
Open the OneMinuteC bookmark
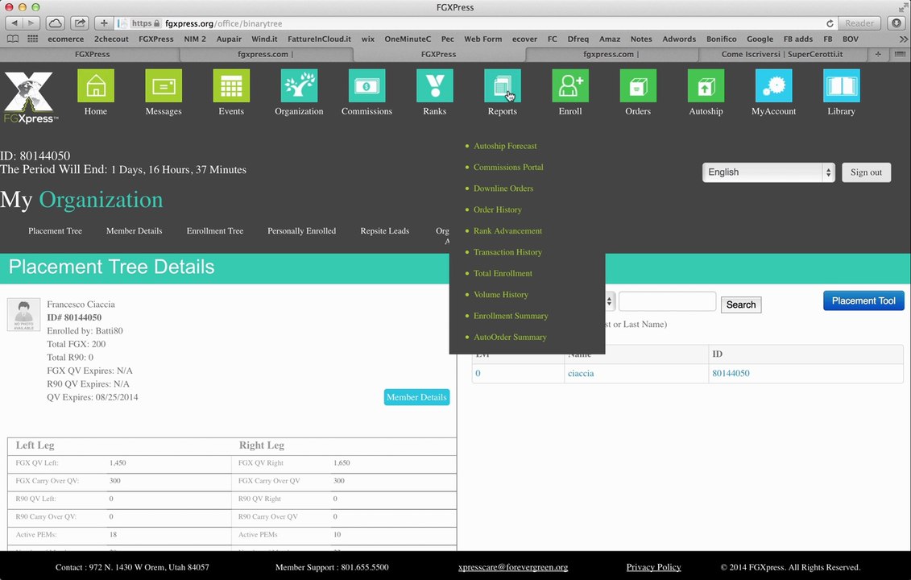(408, 39)
